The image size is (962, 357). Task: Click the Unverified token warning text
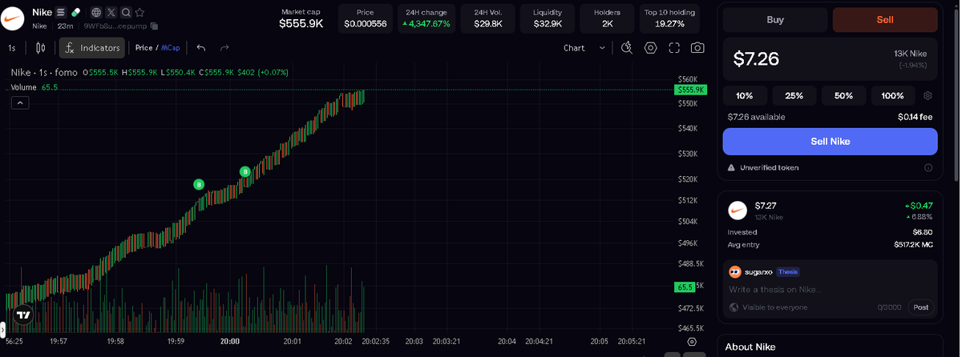point(769,168)
